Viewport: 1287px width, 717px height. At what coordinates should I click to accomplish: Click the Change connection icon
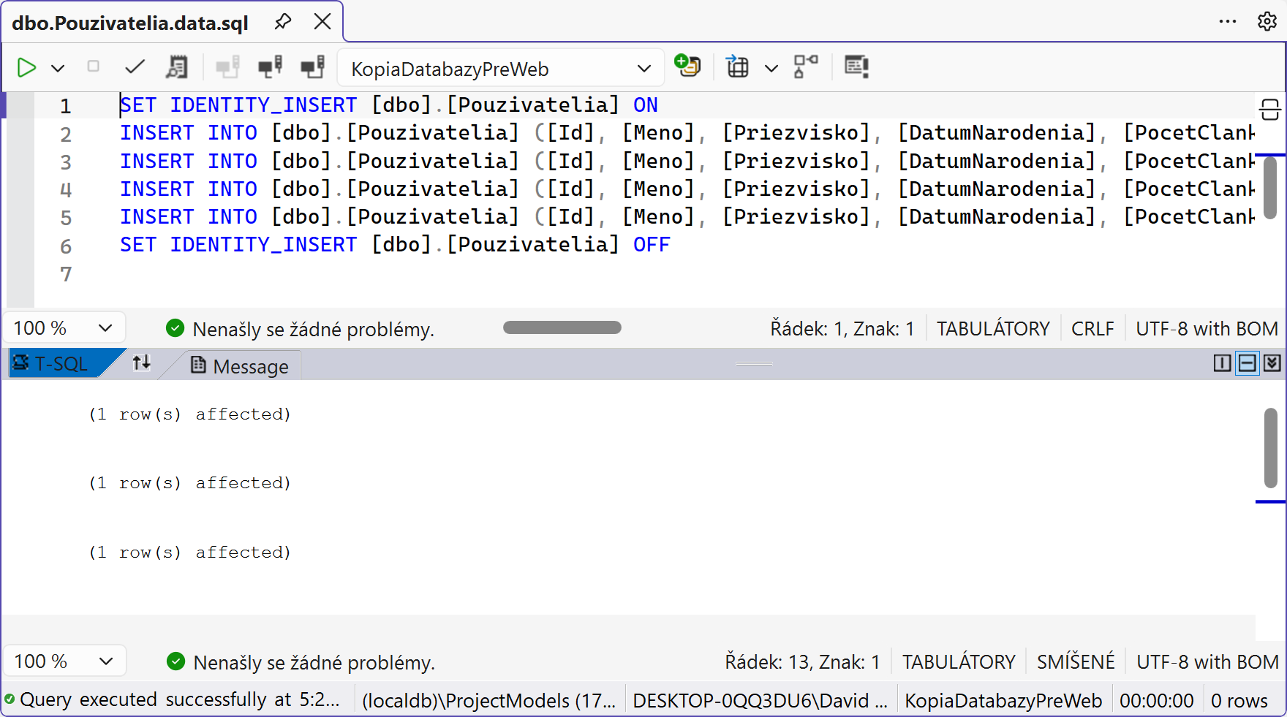(313, 67)
